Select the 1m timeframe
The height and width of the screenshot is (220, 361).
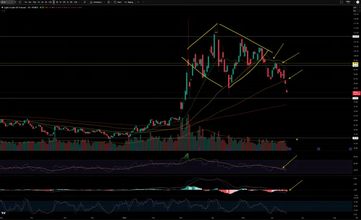coord(26,2)
